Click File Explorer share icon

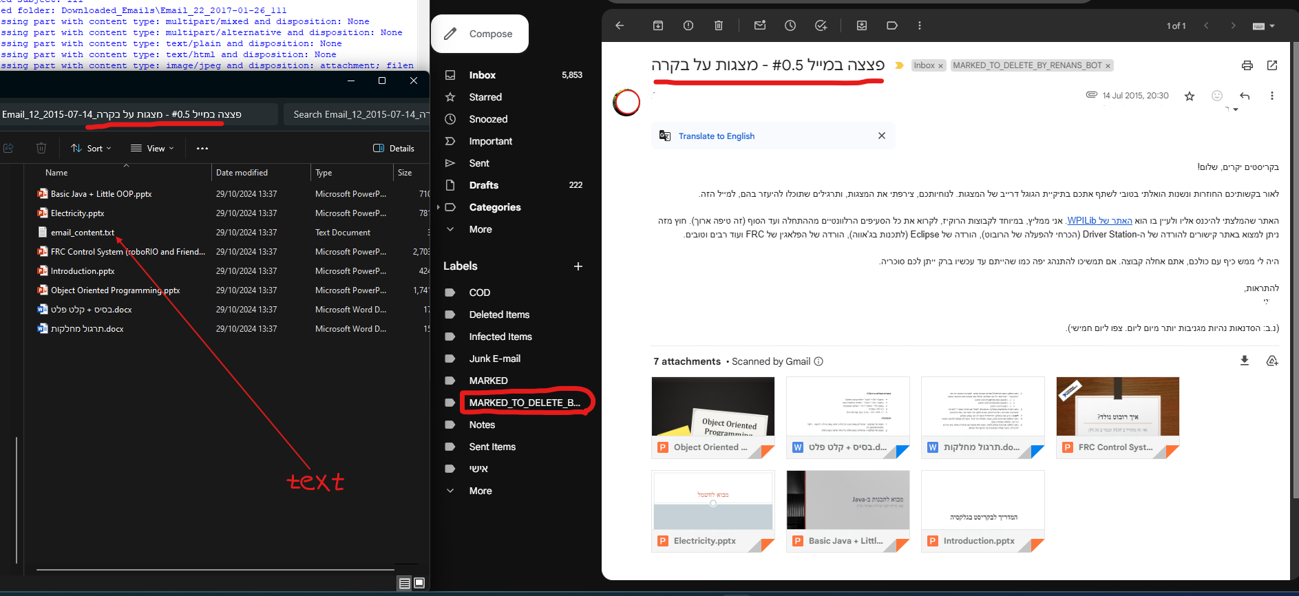[x=8, y=148]
